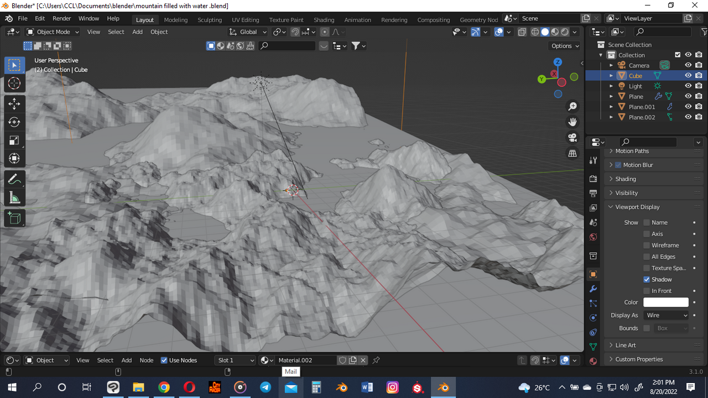Screen dimensions: 708x398
Task: Enable the In Front checkbox
Action: pos(646,291)
